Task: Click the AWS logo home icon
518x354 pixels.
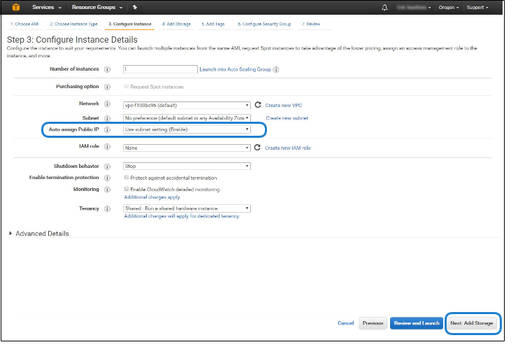Action: [16, 7]
